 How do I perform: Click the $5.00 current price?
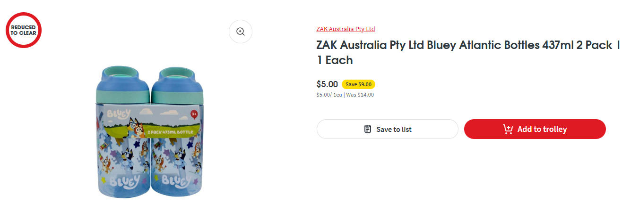[327, 84]
